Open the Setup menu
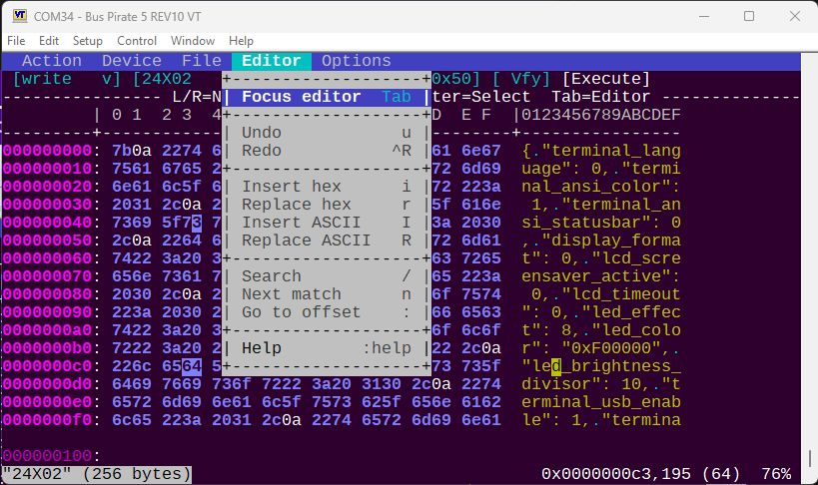Screen dimensions: 818x485 (x=87, y=41)
